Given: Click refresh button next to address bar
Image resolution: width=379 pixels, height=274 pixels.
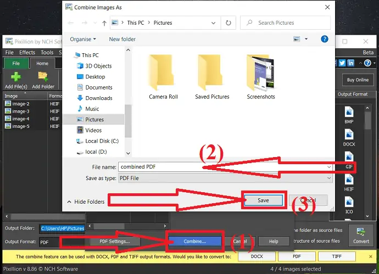Looking at the screenshot, I should pyautogui.click(x=228, y=23).
